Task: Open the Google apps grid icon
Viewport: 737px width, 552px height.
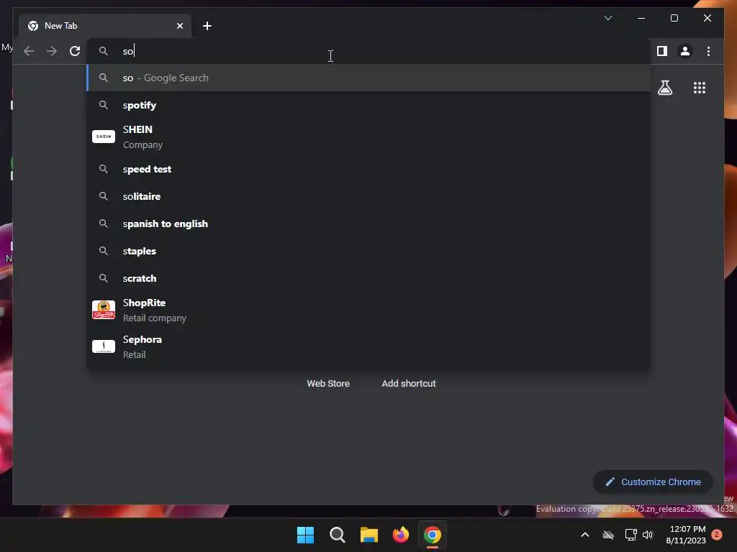Action: [x=700, y=88]
